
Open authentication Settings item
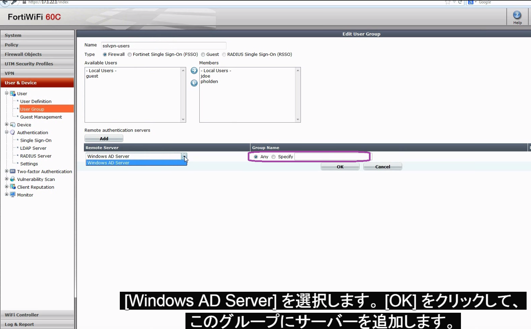[x=29, y=164]
